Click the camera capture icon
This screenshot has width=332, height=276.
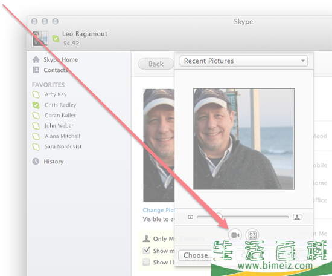(x=235, y=235)
